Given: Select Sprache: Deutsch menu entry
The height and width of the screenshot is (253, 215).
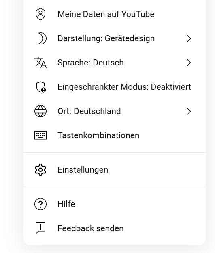Looking at the screenshot, I should click(x=115, y=63).
